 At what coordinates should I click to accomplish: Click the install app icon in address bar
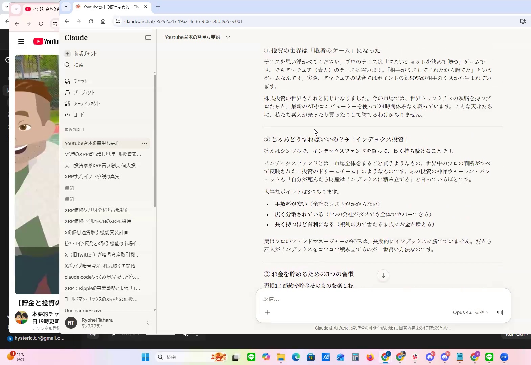(x=523, y=21)
